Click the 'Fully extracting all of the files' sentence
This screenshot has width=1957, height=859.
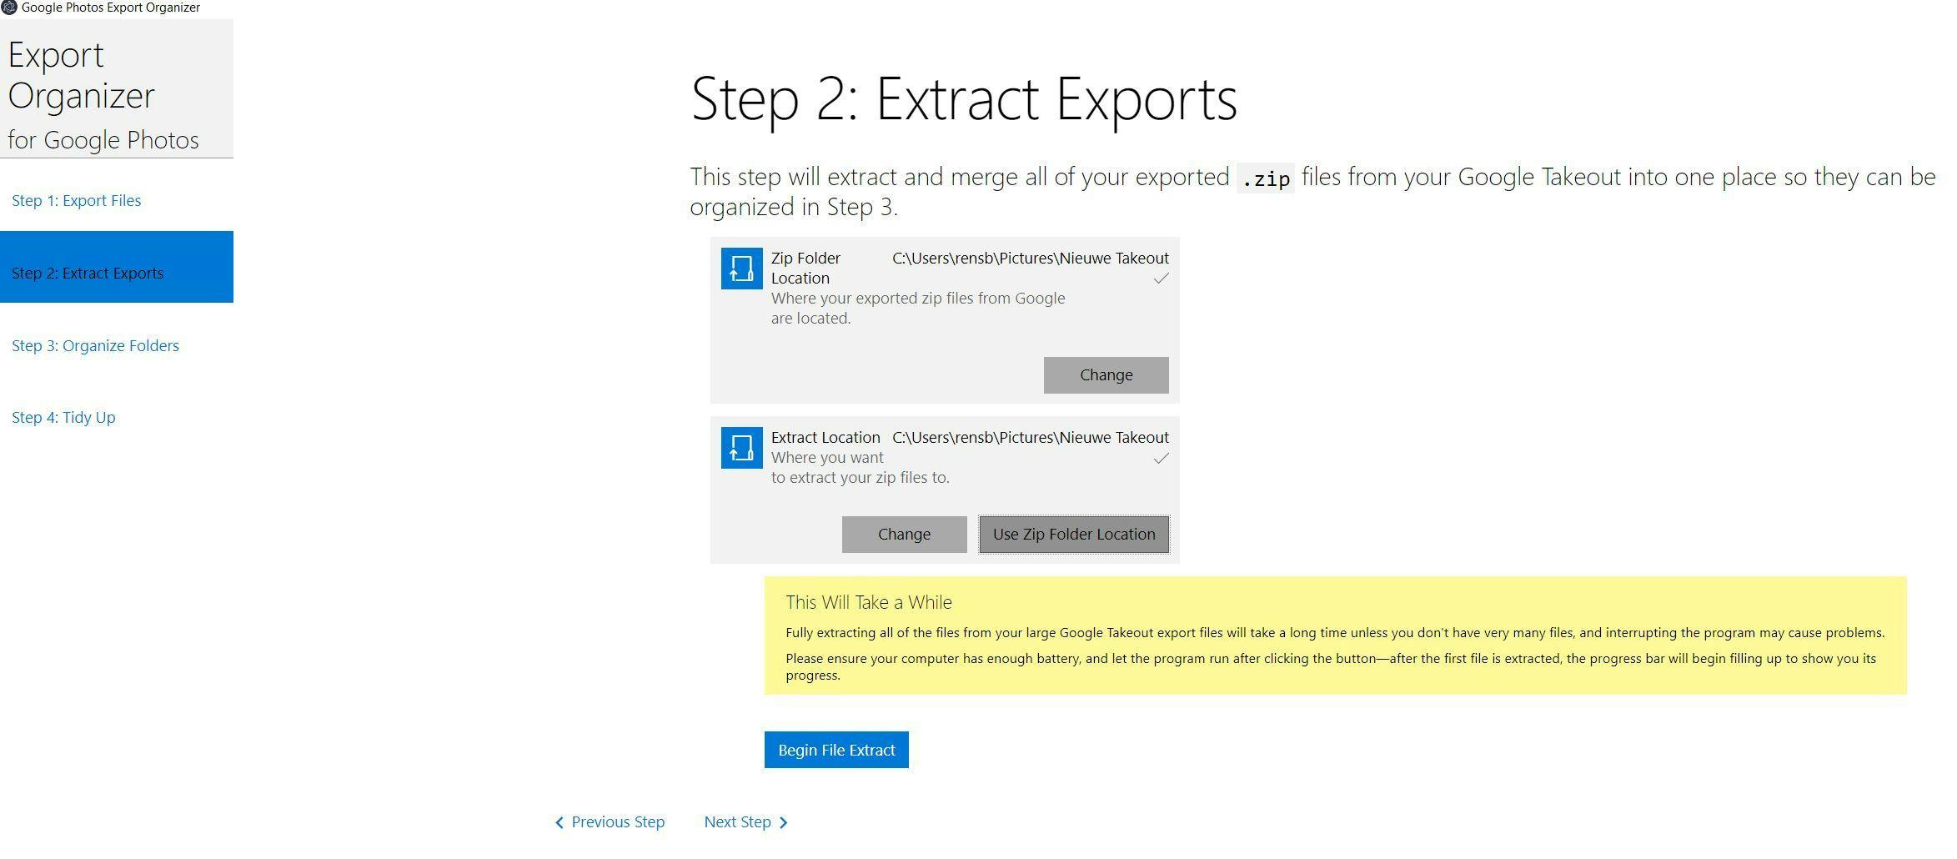(1335, 633)
